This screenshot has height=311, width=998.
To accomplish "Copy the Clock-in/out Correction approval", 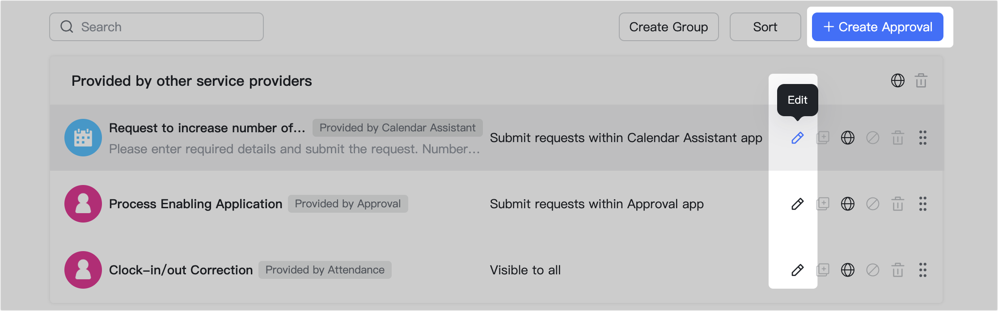I will pyautogui.click(x=823, y=270).
